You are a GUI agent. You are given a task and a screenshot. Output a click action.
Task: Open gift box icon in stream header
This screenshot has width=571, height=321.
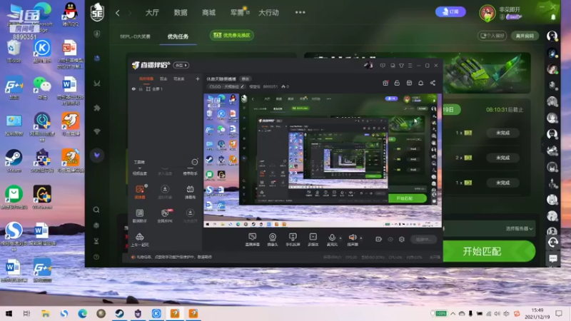click(x=385, y=83)
